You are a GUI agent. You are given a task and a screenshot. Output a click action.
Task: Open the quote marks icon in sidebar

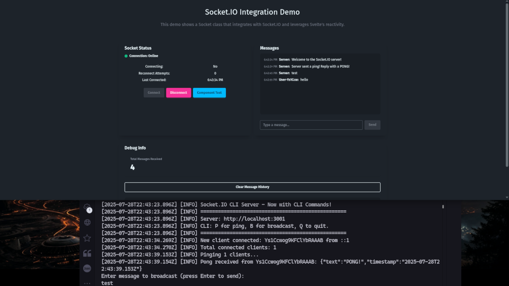pos(87,253)
